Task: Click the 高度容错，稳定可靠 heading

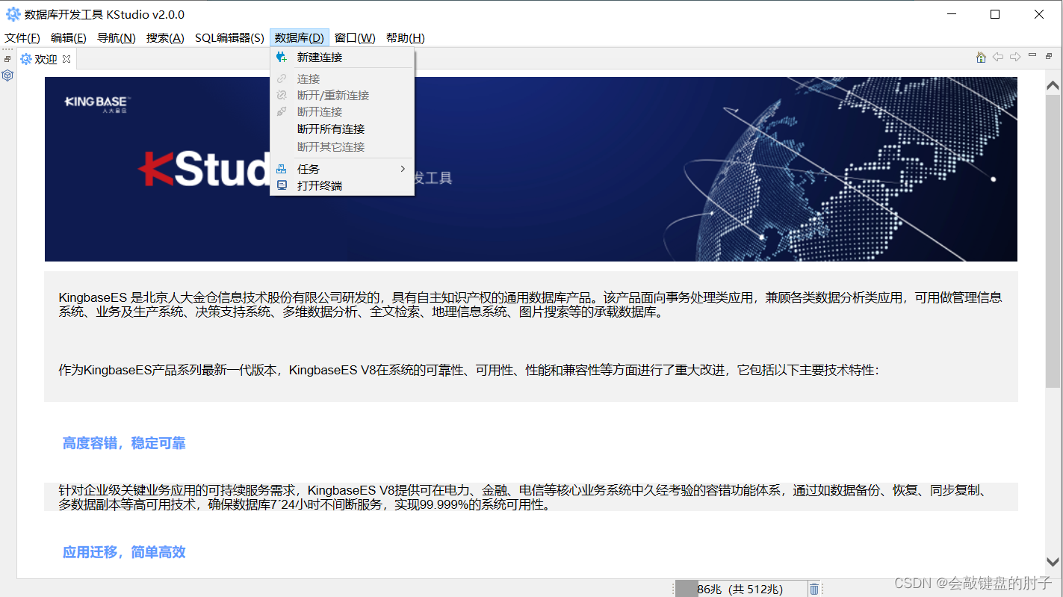Action: pyautogui.click(x=124, y=444)
